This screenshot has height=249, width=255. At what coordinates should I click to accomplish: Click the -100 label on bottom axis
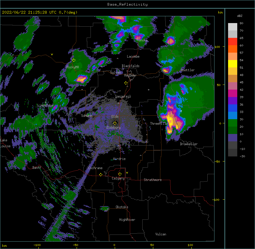[37, 245]
